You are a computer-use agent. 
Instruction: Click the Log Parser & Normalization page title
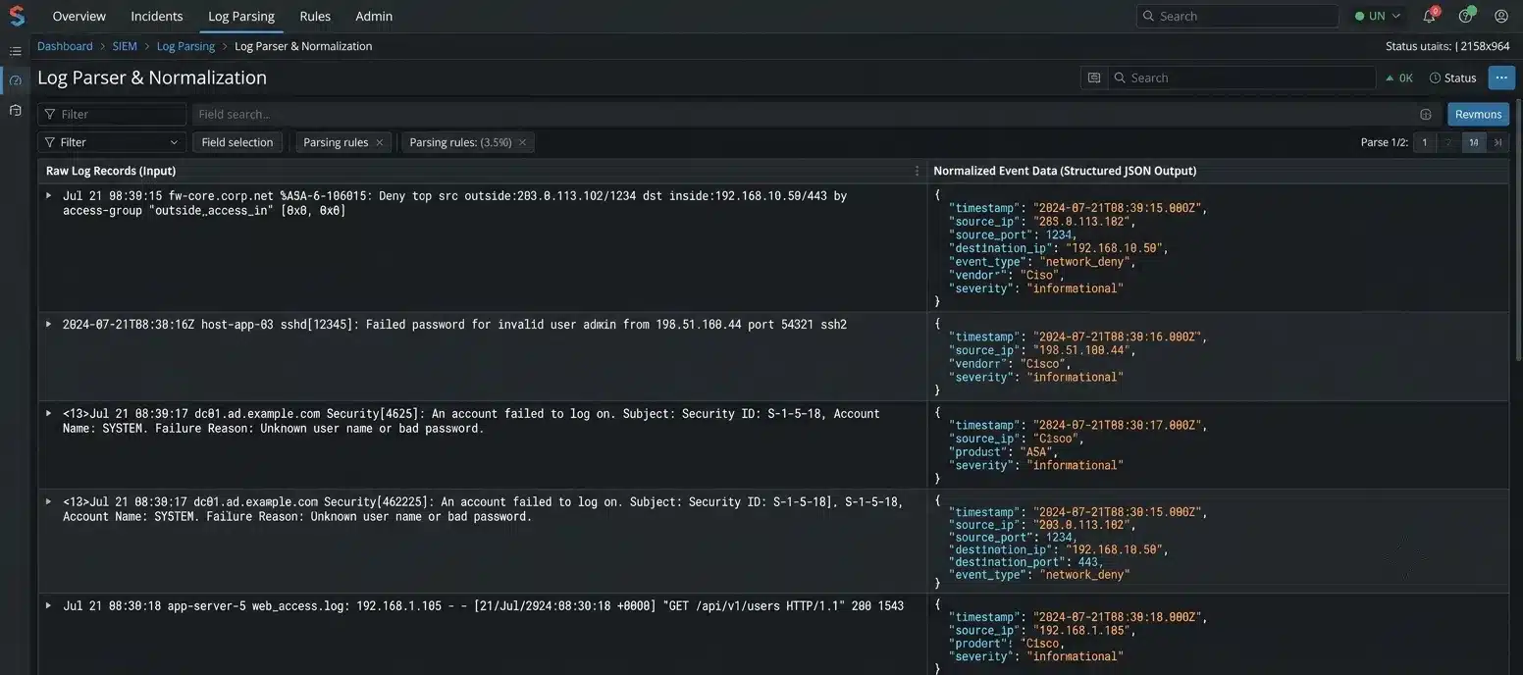point(152,78)
